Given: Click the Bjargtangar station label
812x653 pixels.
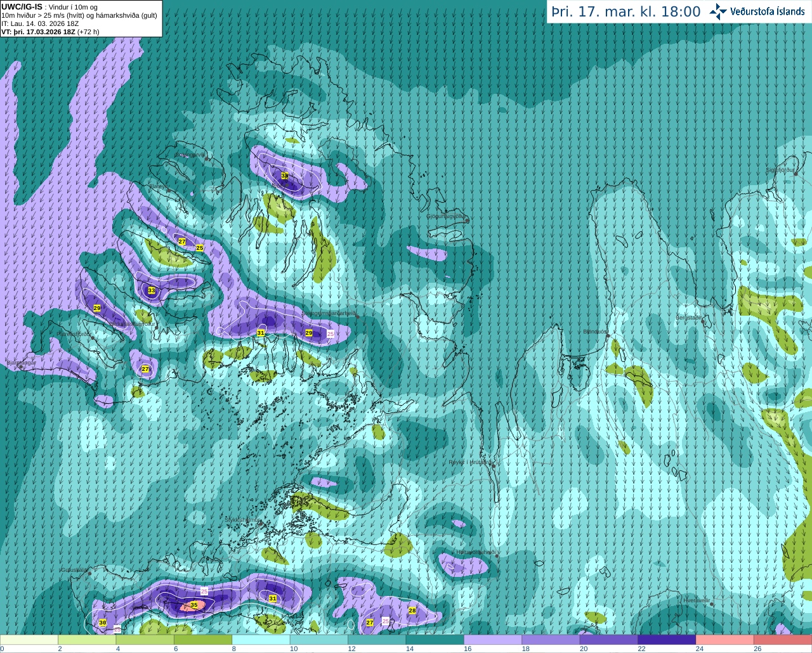Looking at the screenshot, I should [x=21, y=363].
